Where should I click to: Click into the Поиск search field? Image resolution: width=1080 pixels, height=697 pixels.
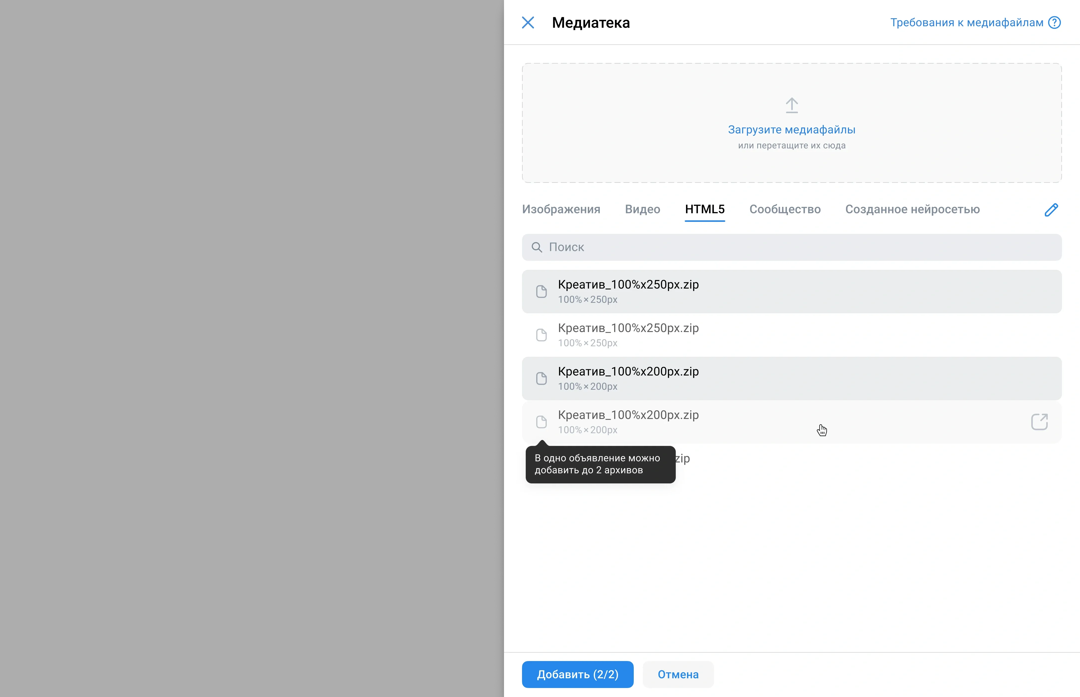click(x=797, y=247)
